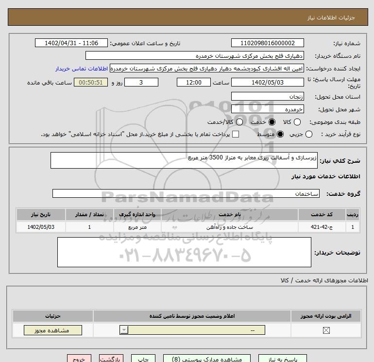Screen dimensions: 374x362
Task: Click the اعلام وضعیت مجوز header
Action: [192, 316]
